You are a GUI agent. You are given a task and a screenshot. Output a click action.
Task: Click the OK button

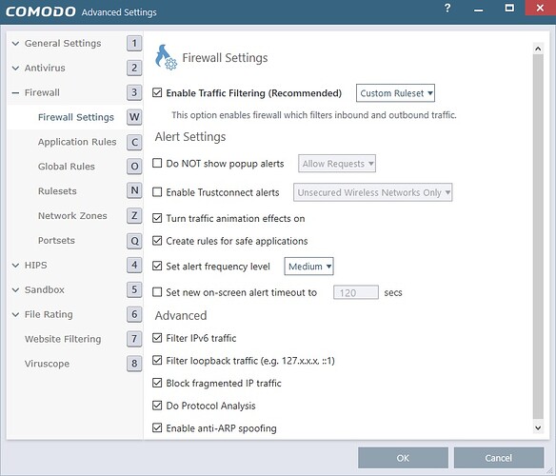pos(403,458)
